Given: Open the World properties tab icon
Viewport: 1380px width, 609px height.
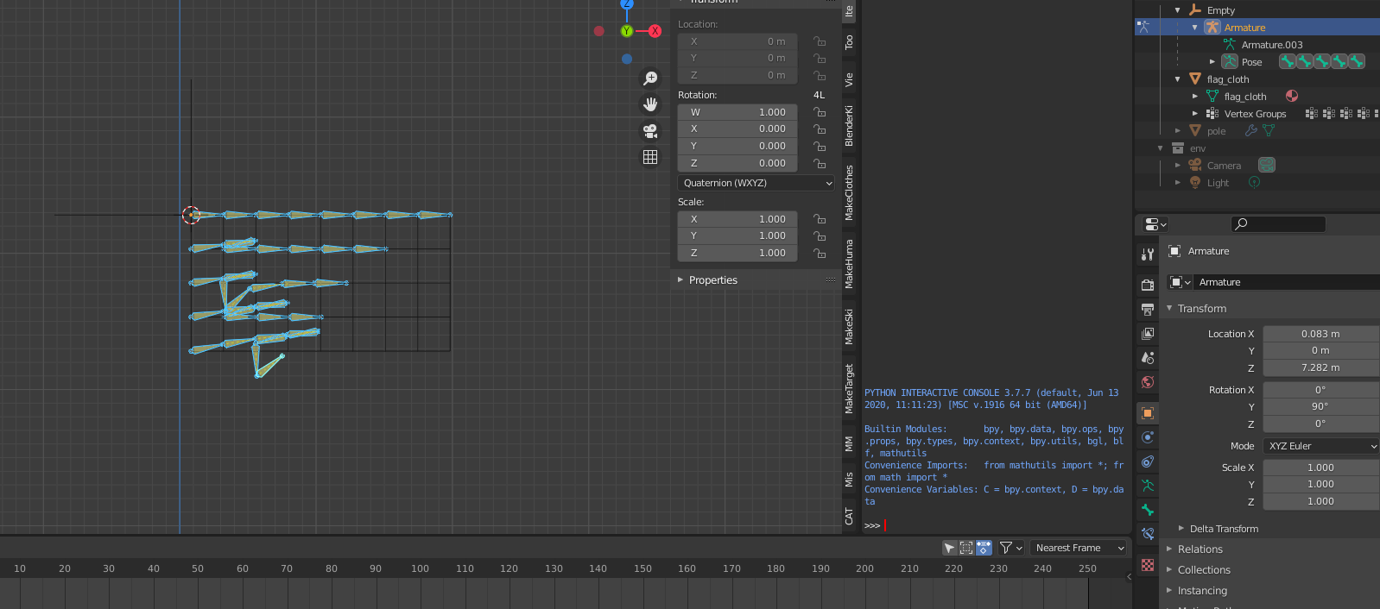Looking at the screenshot, I should click(x=1148, y=382).
